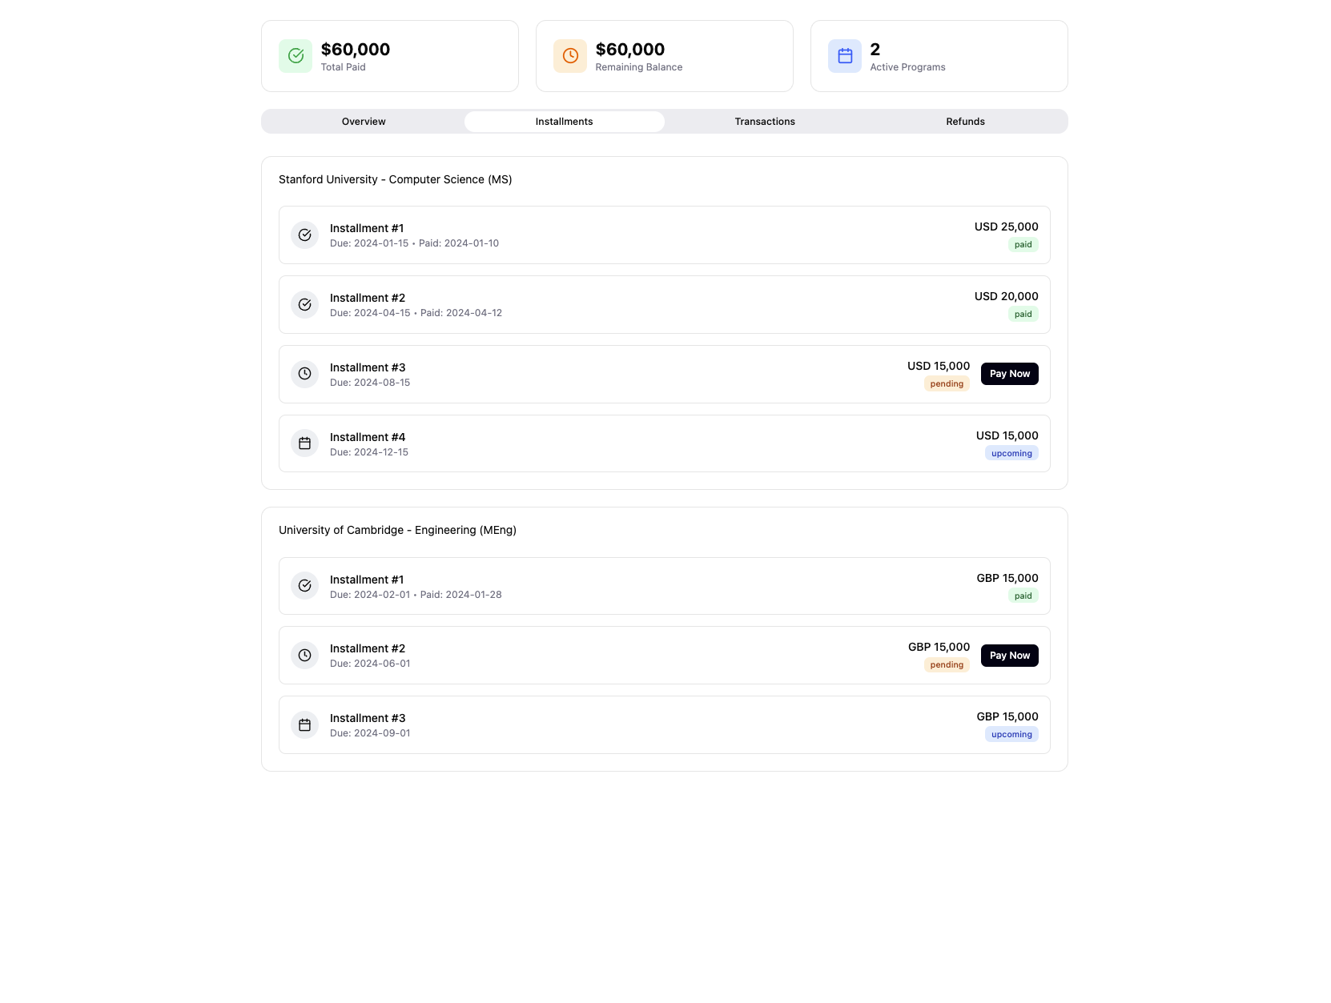The width and height of the screenshot is (1331, 1003).
Task: Select the Installments tab
Action: click(x=564, y=122)
